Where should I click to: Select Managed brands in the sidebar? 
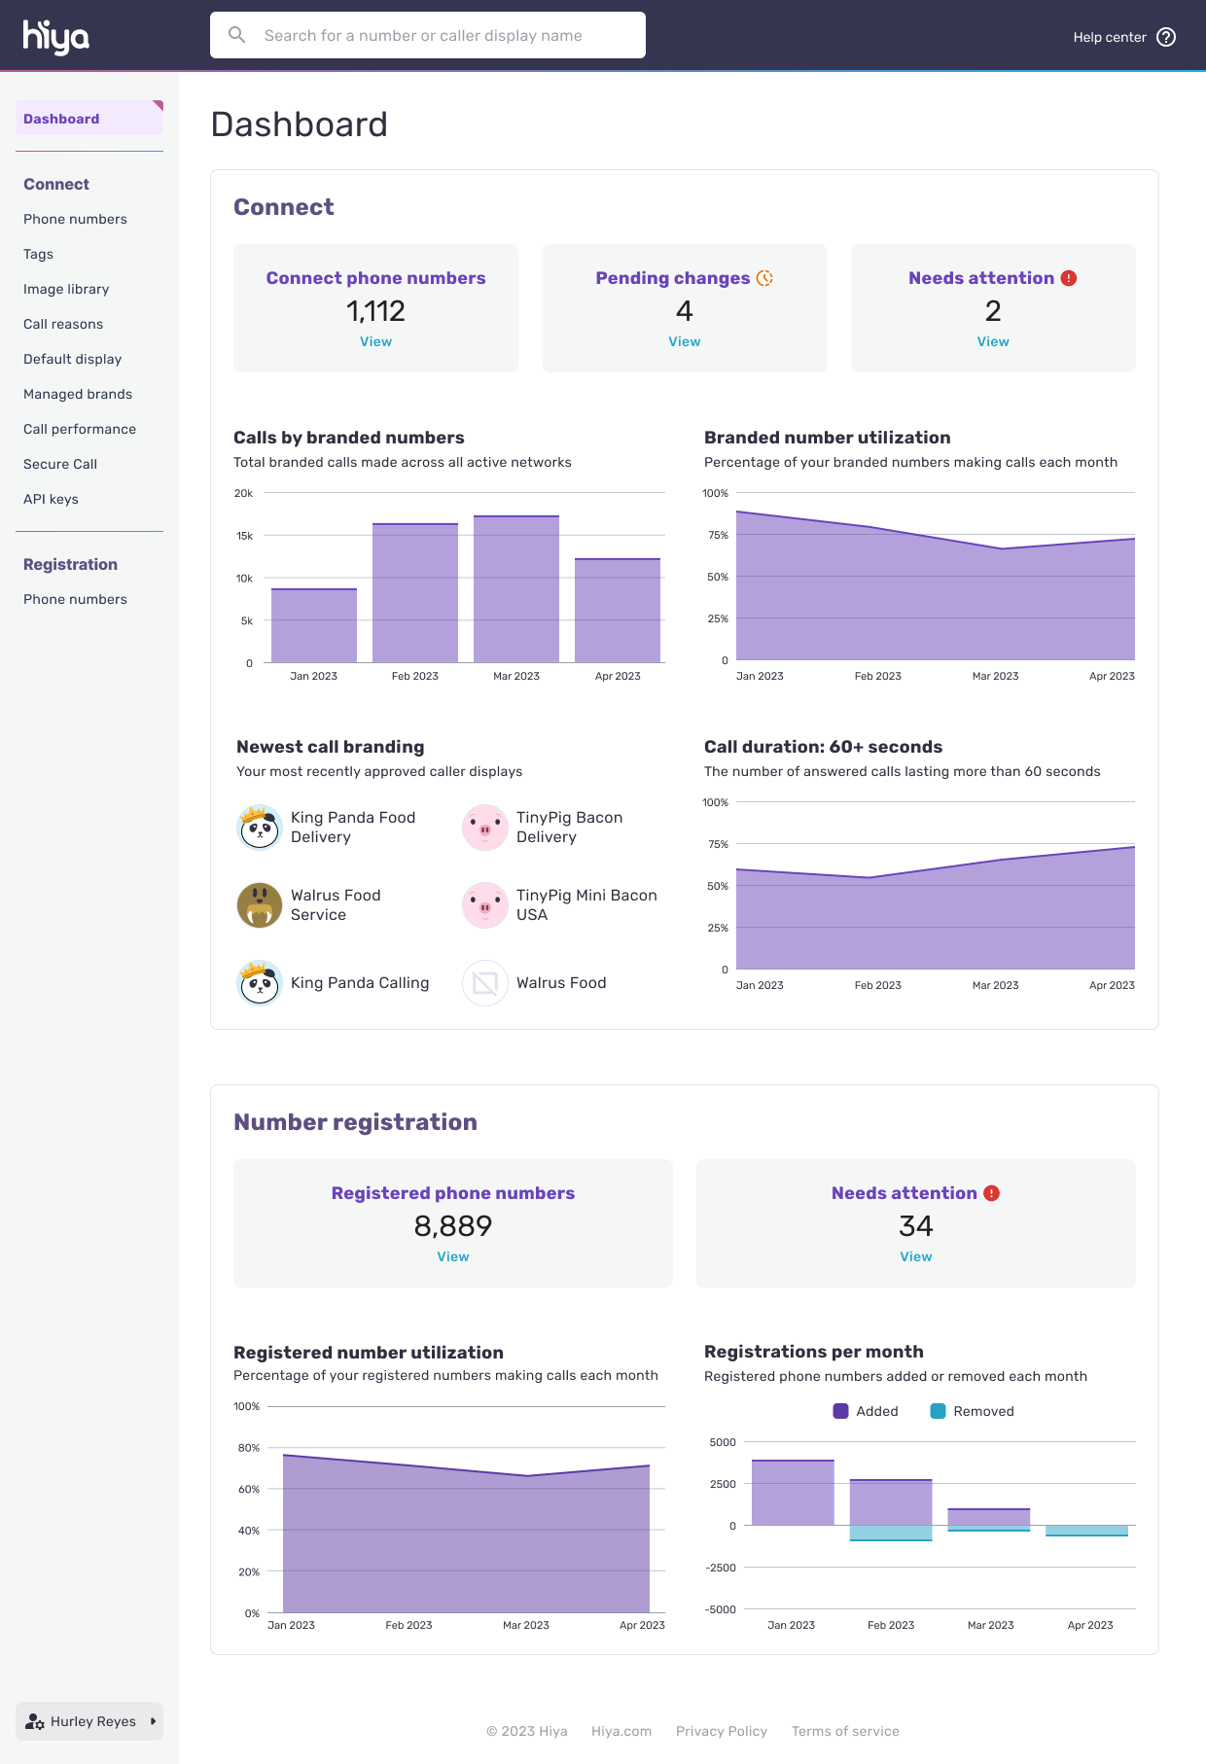point(78,394)
